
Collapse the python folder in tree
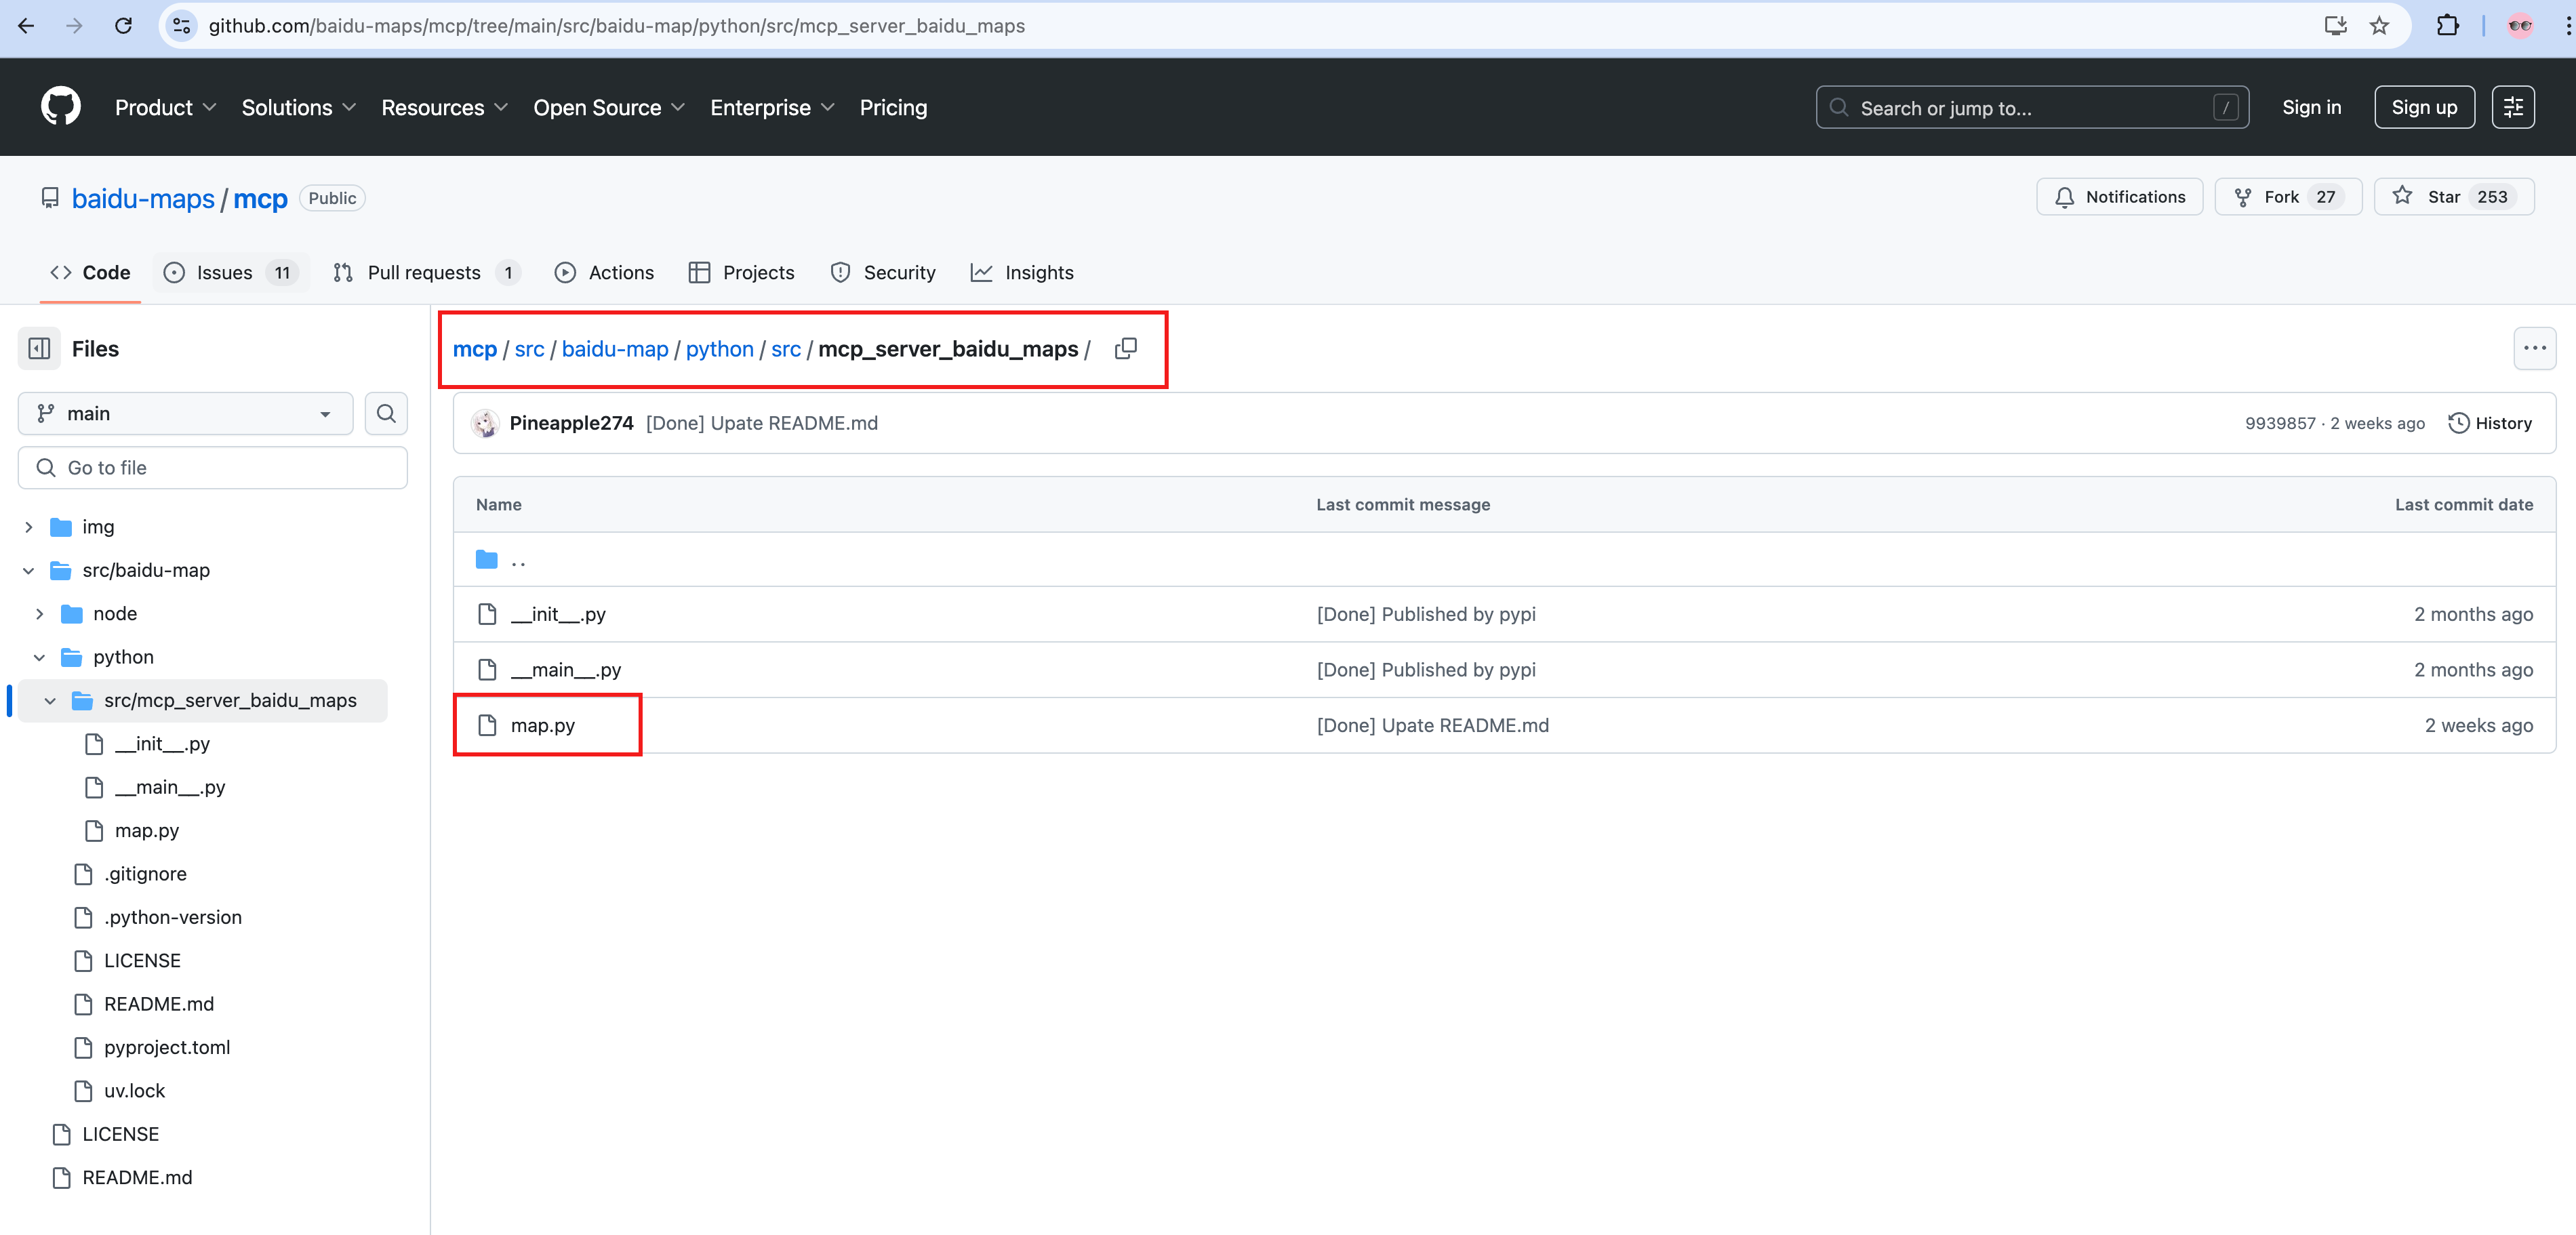point(40,657)
